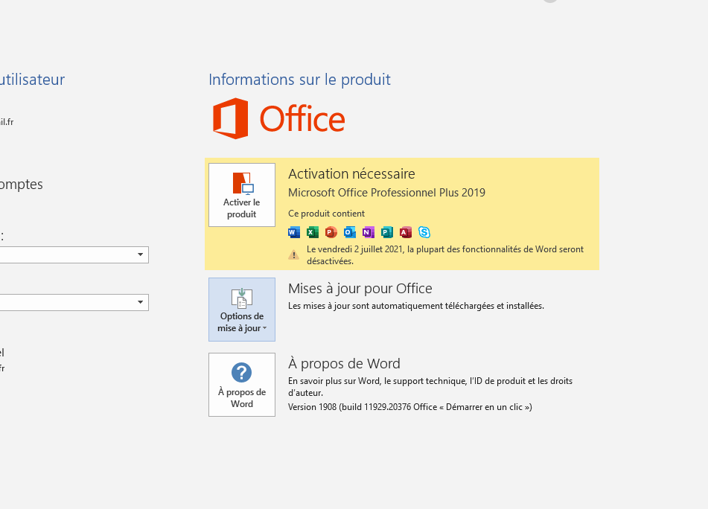Click the Activer le produit button
The width and height of the screenshot is (708, 509).
pos(241,195)
